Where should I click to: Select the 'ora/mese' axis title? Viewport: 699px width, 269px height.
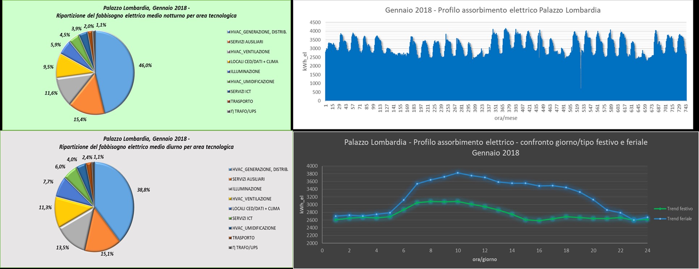506,118
